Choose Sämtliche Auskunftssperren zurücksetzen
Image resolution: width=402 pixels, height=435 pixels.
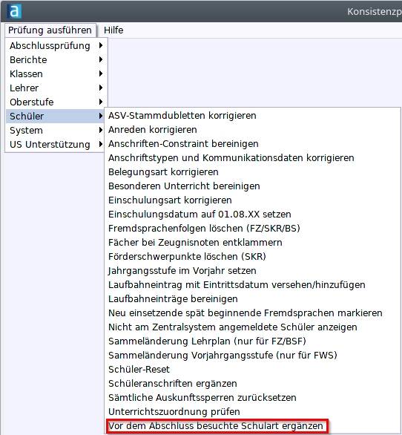coord(252,397)
